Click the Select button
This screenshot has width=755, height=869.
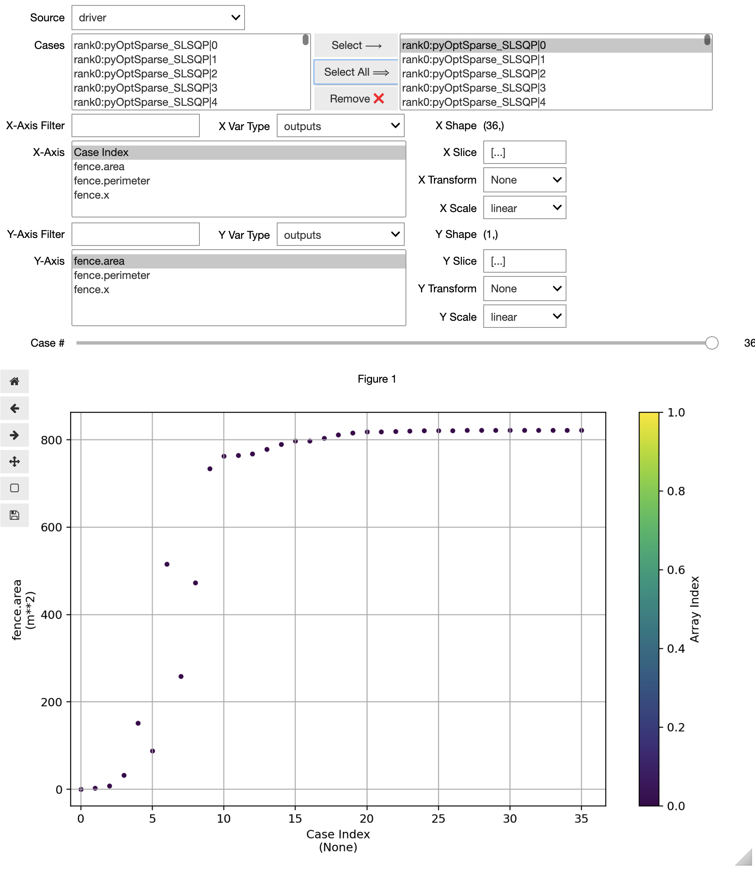point(356,45)
